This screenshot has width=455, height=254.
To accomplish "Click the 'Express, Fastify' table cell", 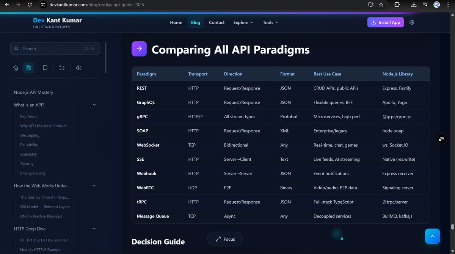I will [397, 88].
